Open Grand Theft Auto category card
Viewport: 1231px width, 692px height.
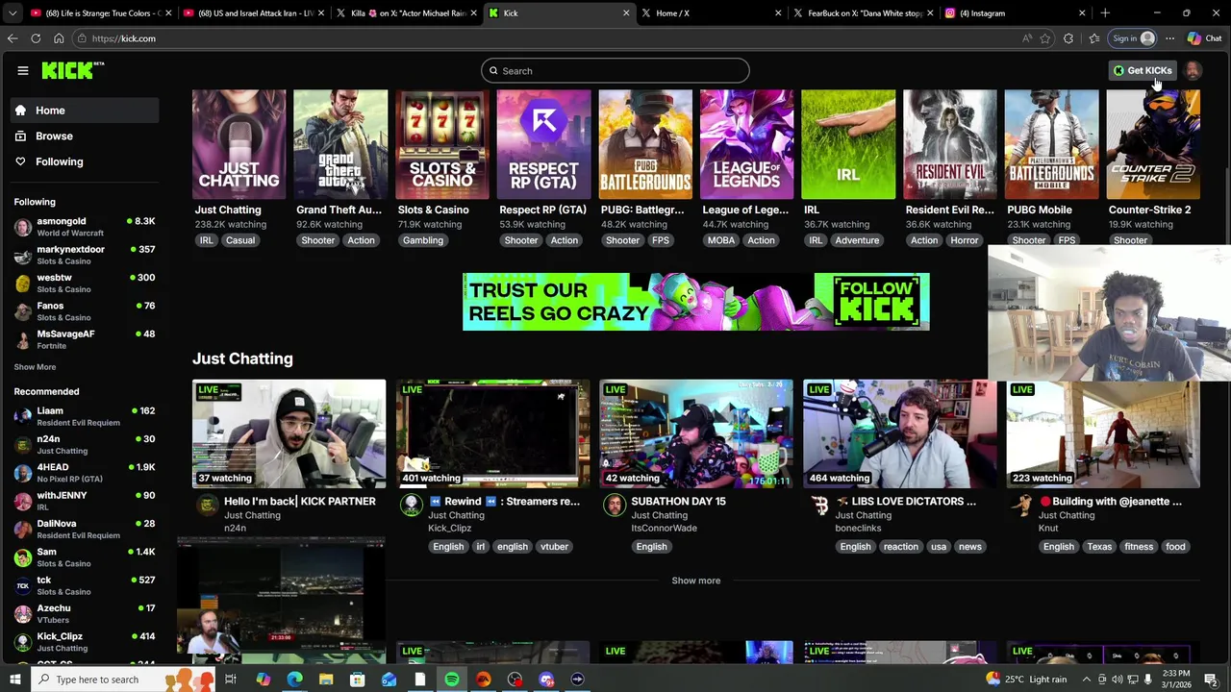point(340,144)
